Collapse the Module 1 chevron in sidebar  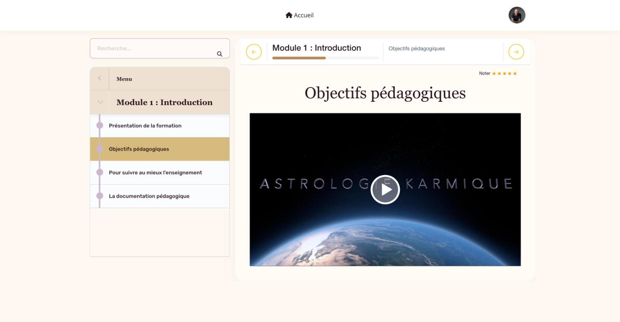tap(100, 102)
